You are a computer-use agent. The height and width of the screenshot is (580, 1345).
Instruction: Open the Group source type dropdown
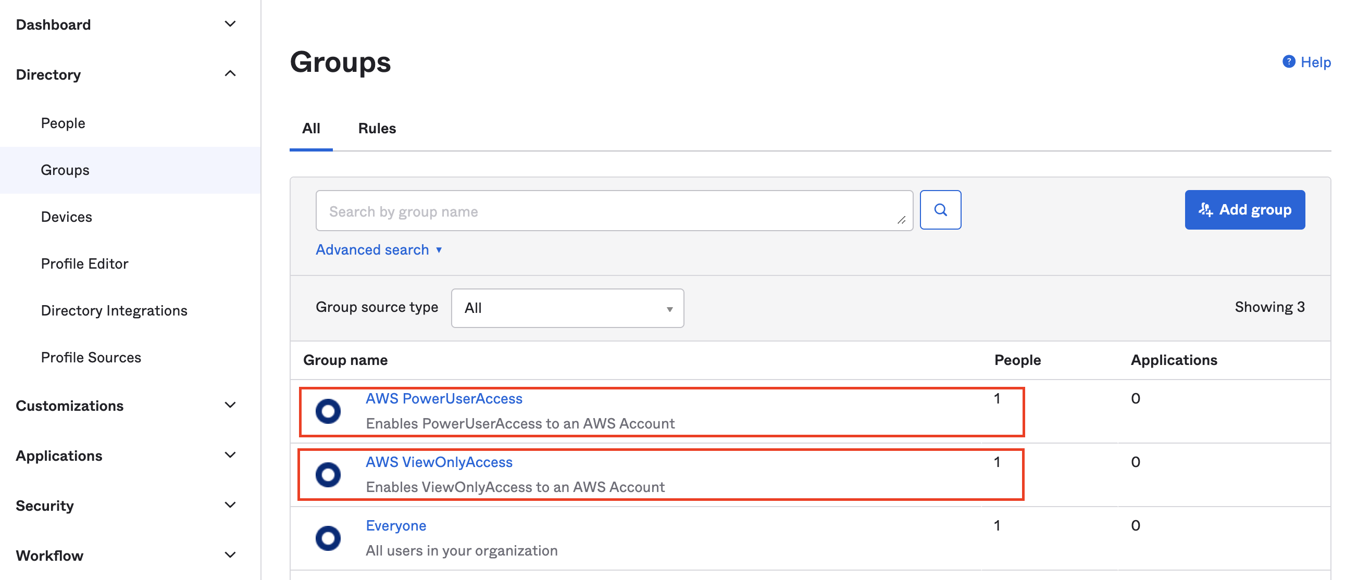tap(568, 308)
